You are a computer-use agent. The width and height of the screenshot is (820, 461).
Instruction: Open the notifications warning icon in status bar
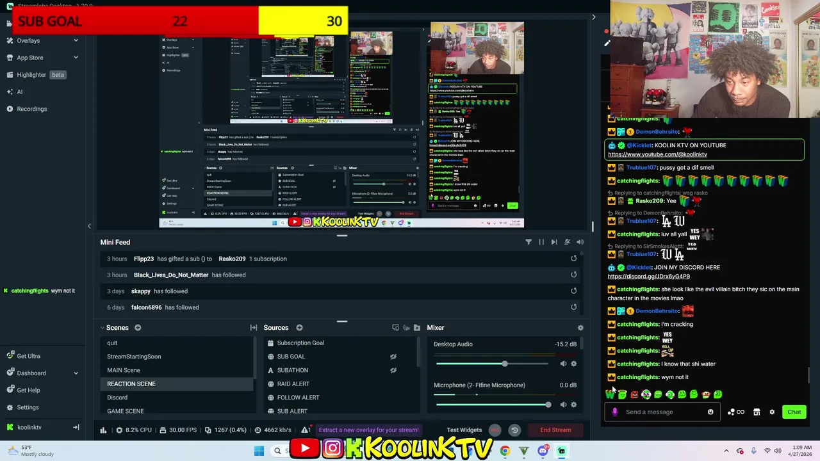pyautogui.click(x=306, y=430)
